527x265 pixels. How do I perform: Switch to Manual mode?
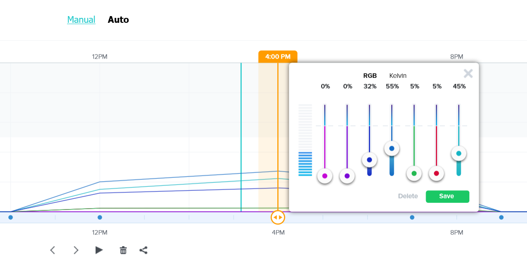click(81, 20)
